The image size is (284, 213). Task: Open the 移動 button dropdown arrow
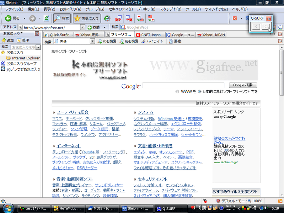click(x=105, y=27)
